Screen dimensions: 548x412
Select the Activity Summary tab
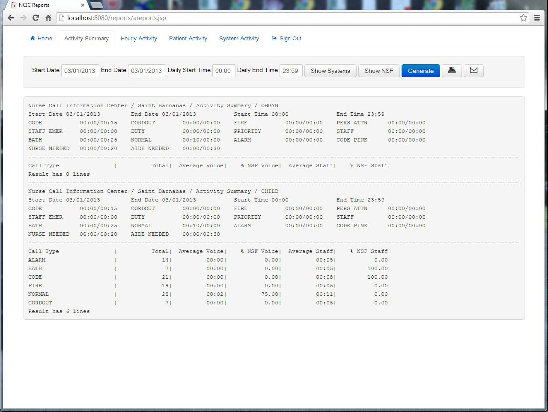(86, 39)
